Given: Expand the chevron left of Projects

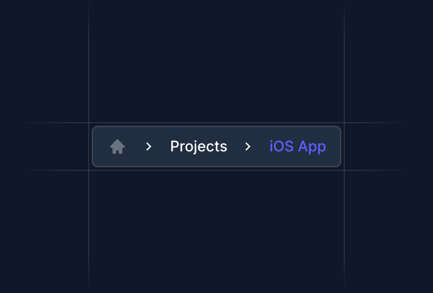Looking at the screenshot, I should click(149, 146).
